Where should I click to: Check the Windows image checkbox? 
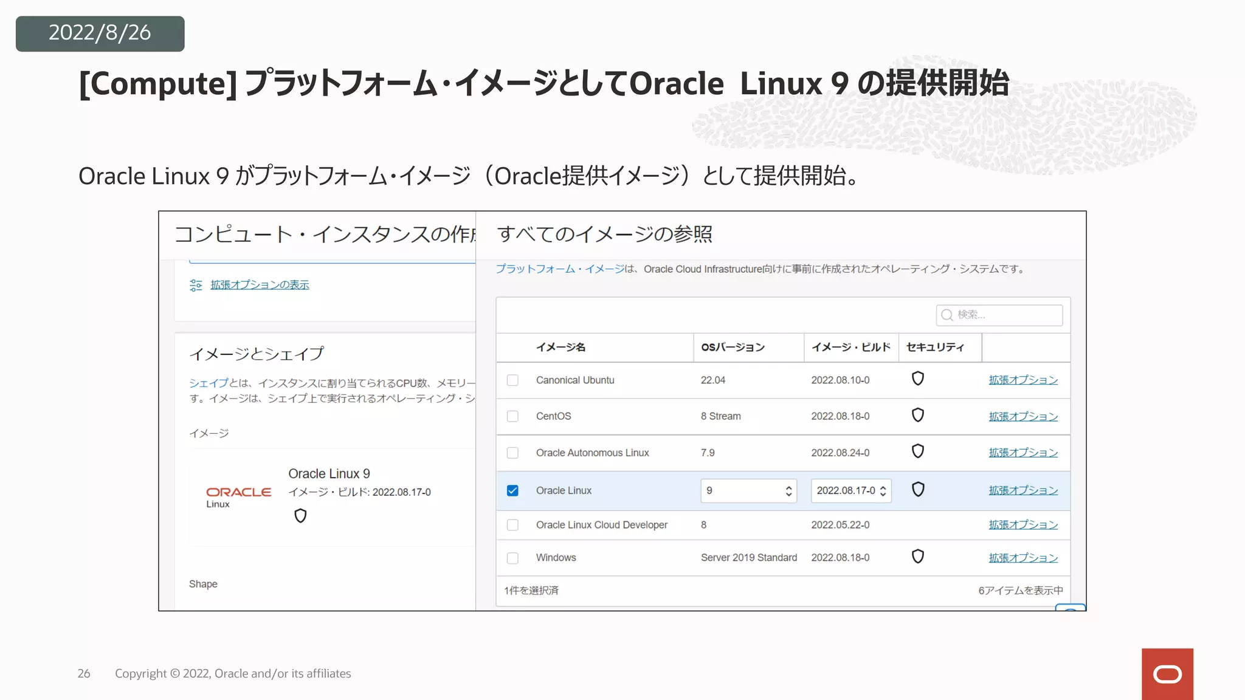512,558
